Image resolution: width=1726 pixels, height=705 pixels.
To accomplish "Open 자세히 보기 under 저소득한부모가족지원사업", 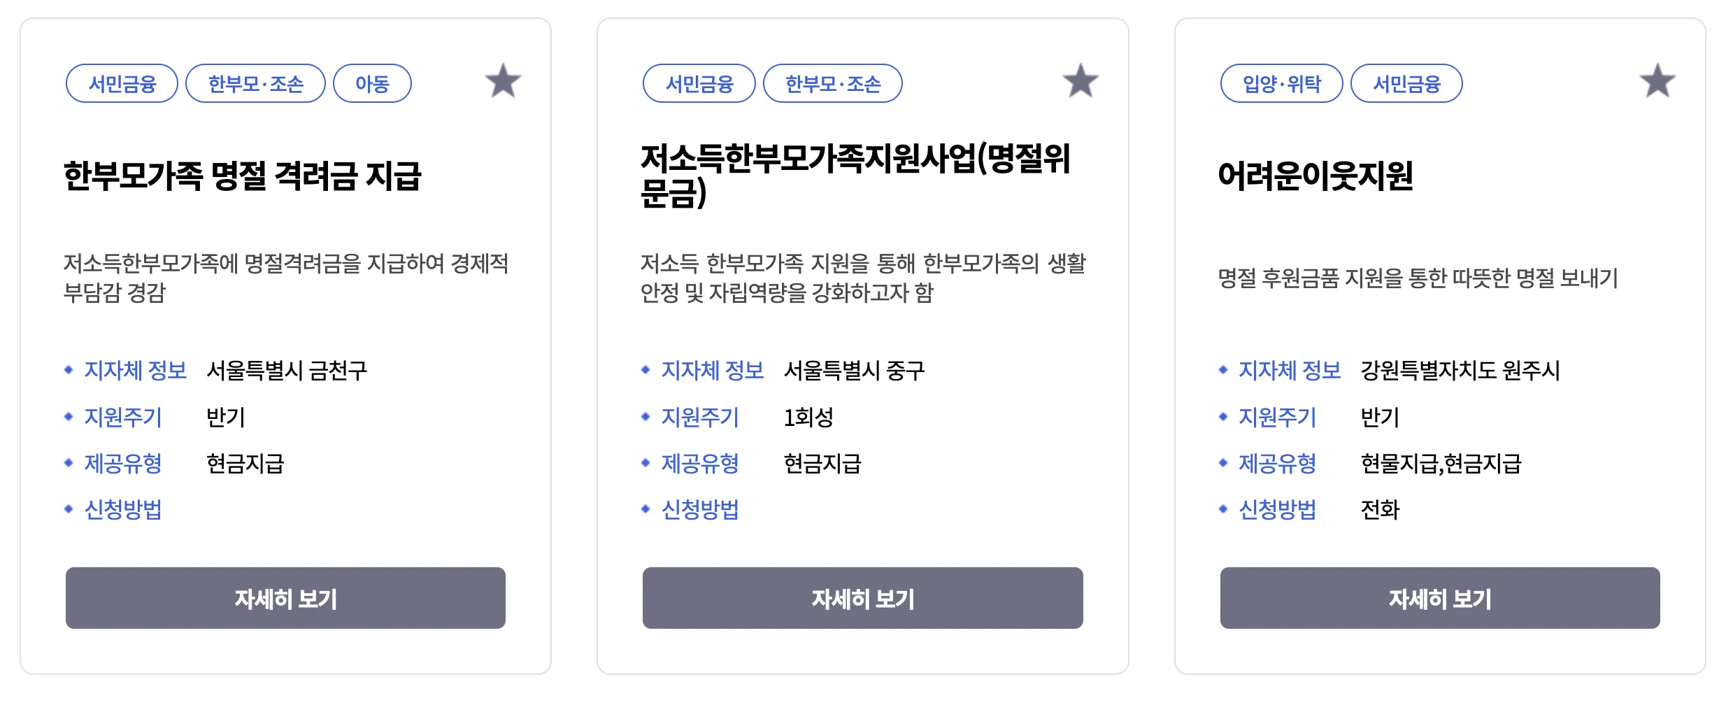I will pos(862,598).
